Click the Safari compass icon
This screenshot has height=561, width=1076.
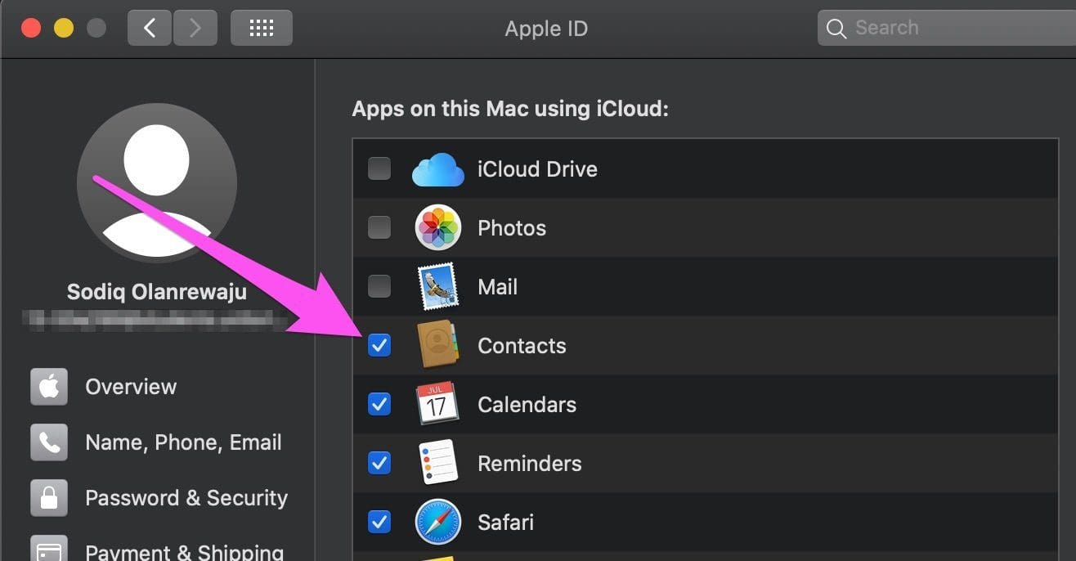[x=437, y=522]
